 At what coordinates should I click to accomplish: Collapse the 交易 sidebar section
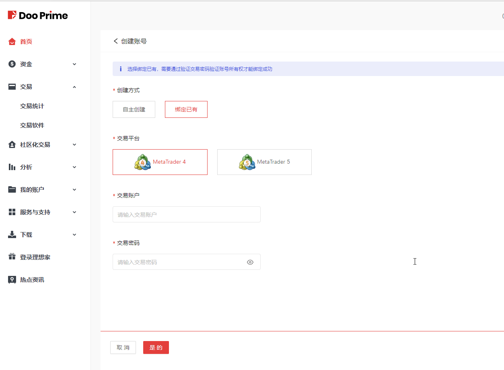click(x=74, y=87)
